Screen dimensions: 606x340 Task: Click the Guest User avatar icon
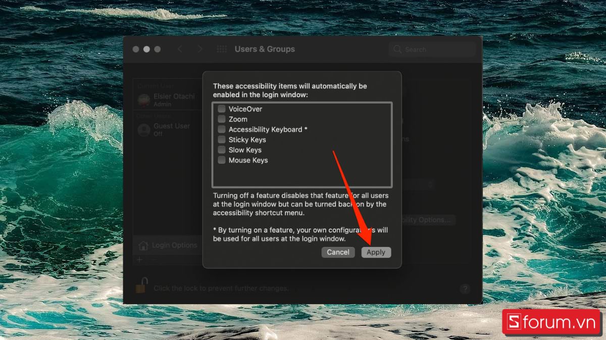point(144,129)
